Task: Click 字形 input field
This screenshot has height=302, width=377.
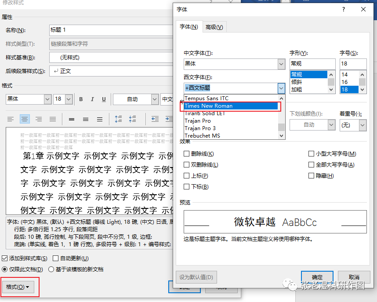Action: tap(312, 64)
